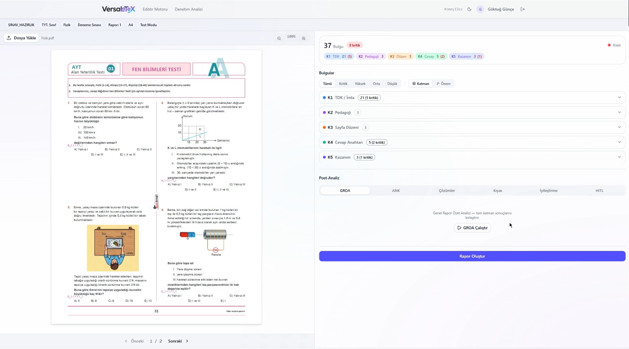629x349 pixels.
Task: Click the user avatar G icon
Action: tap(480, 9)
